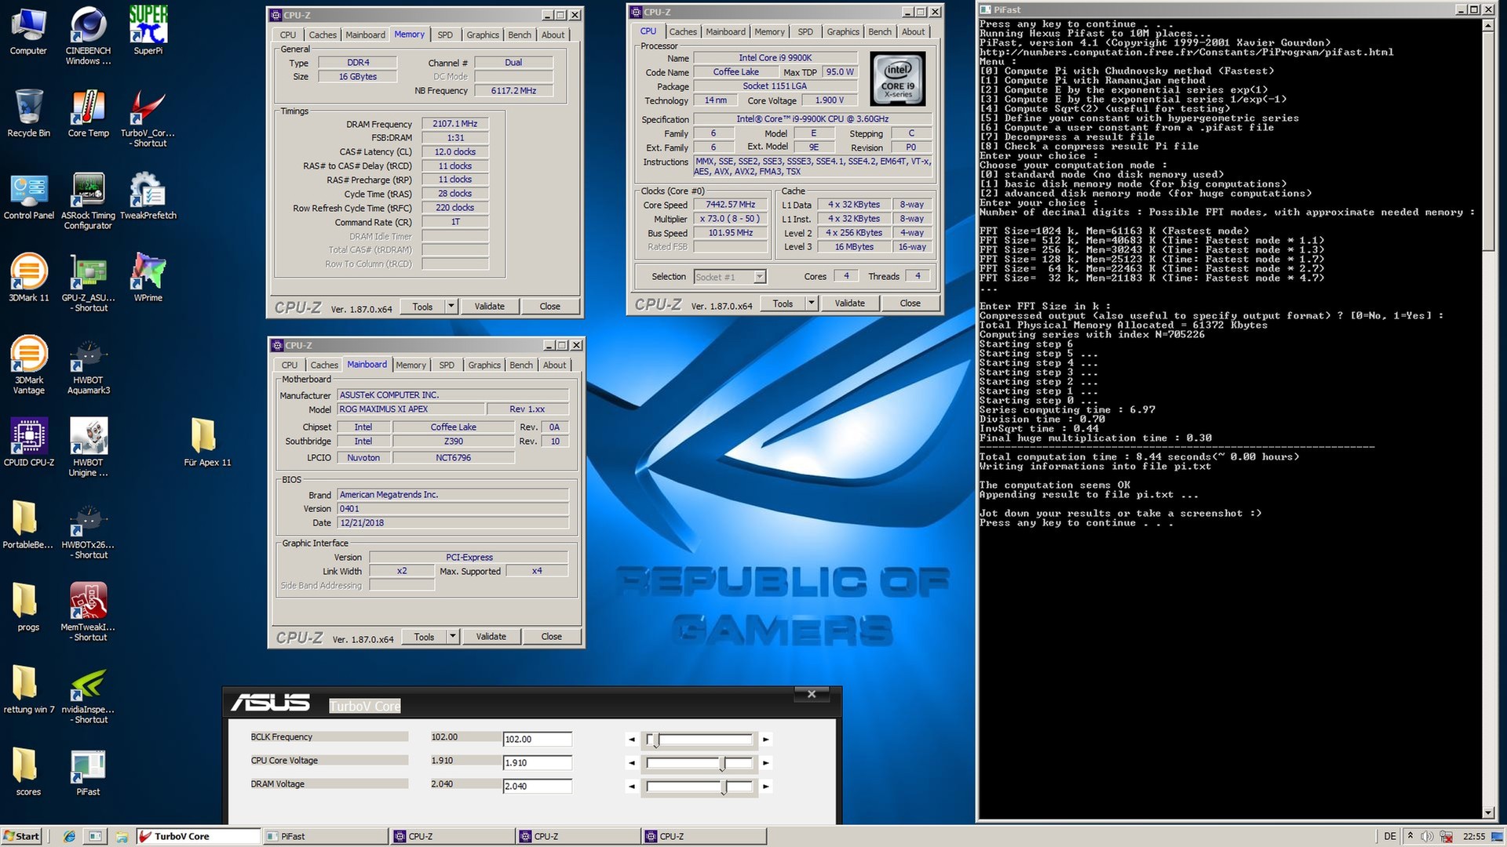Select Bench tab in the CPU CPU-Z window
The width and height of the screenshot is (1507, 847).
(880, 32)
